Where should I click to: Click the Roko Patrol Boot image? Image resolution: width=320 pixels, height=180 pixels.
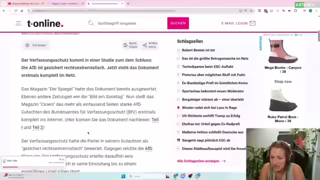tap(283, 100)
